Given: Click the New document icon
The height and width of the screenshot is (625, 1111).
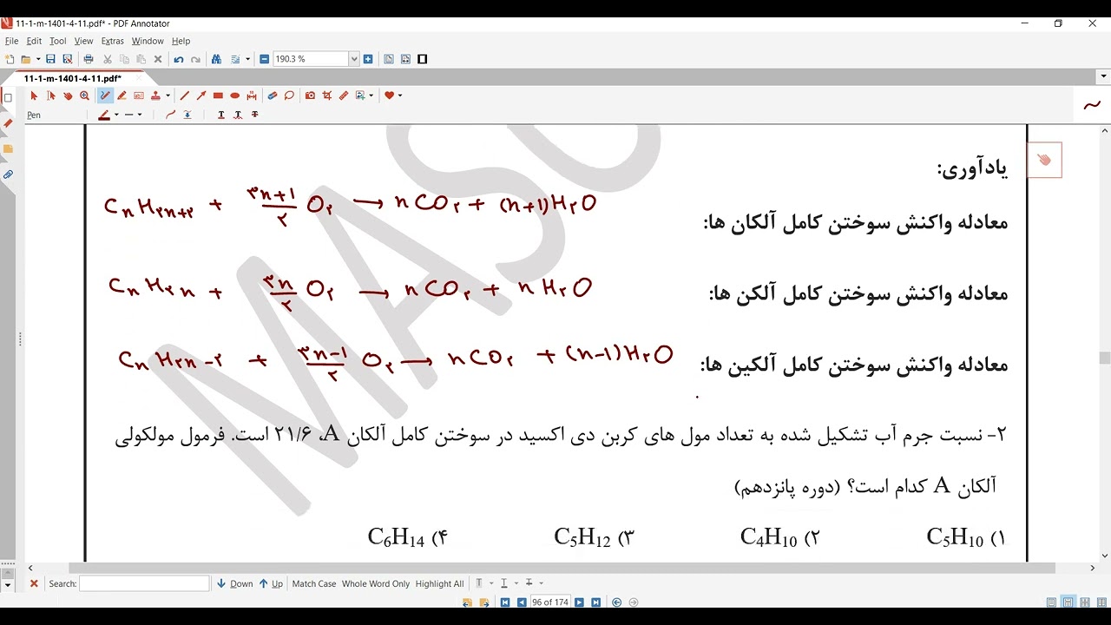Looking at the screenshot, I should tap(10, 59).
